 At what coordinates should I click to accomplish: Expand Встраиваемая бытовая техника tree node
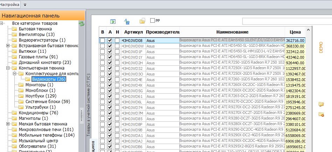8,46
